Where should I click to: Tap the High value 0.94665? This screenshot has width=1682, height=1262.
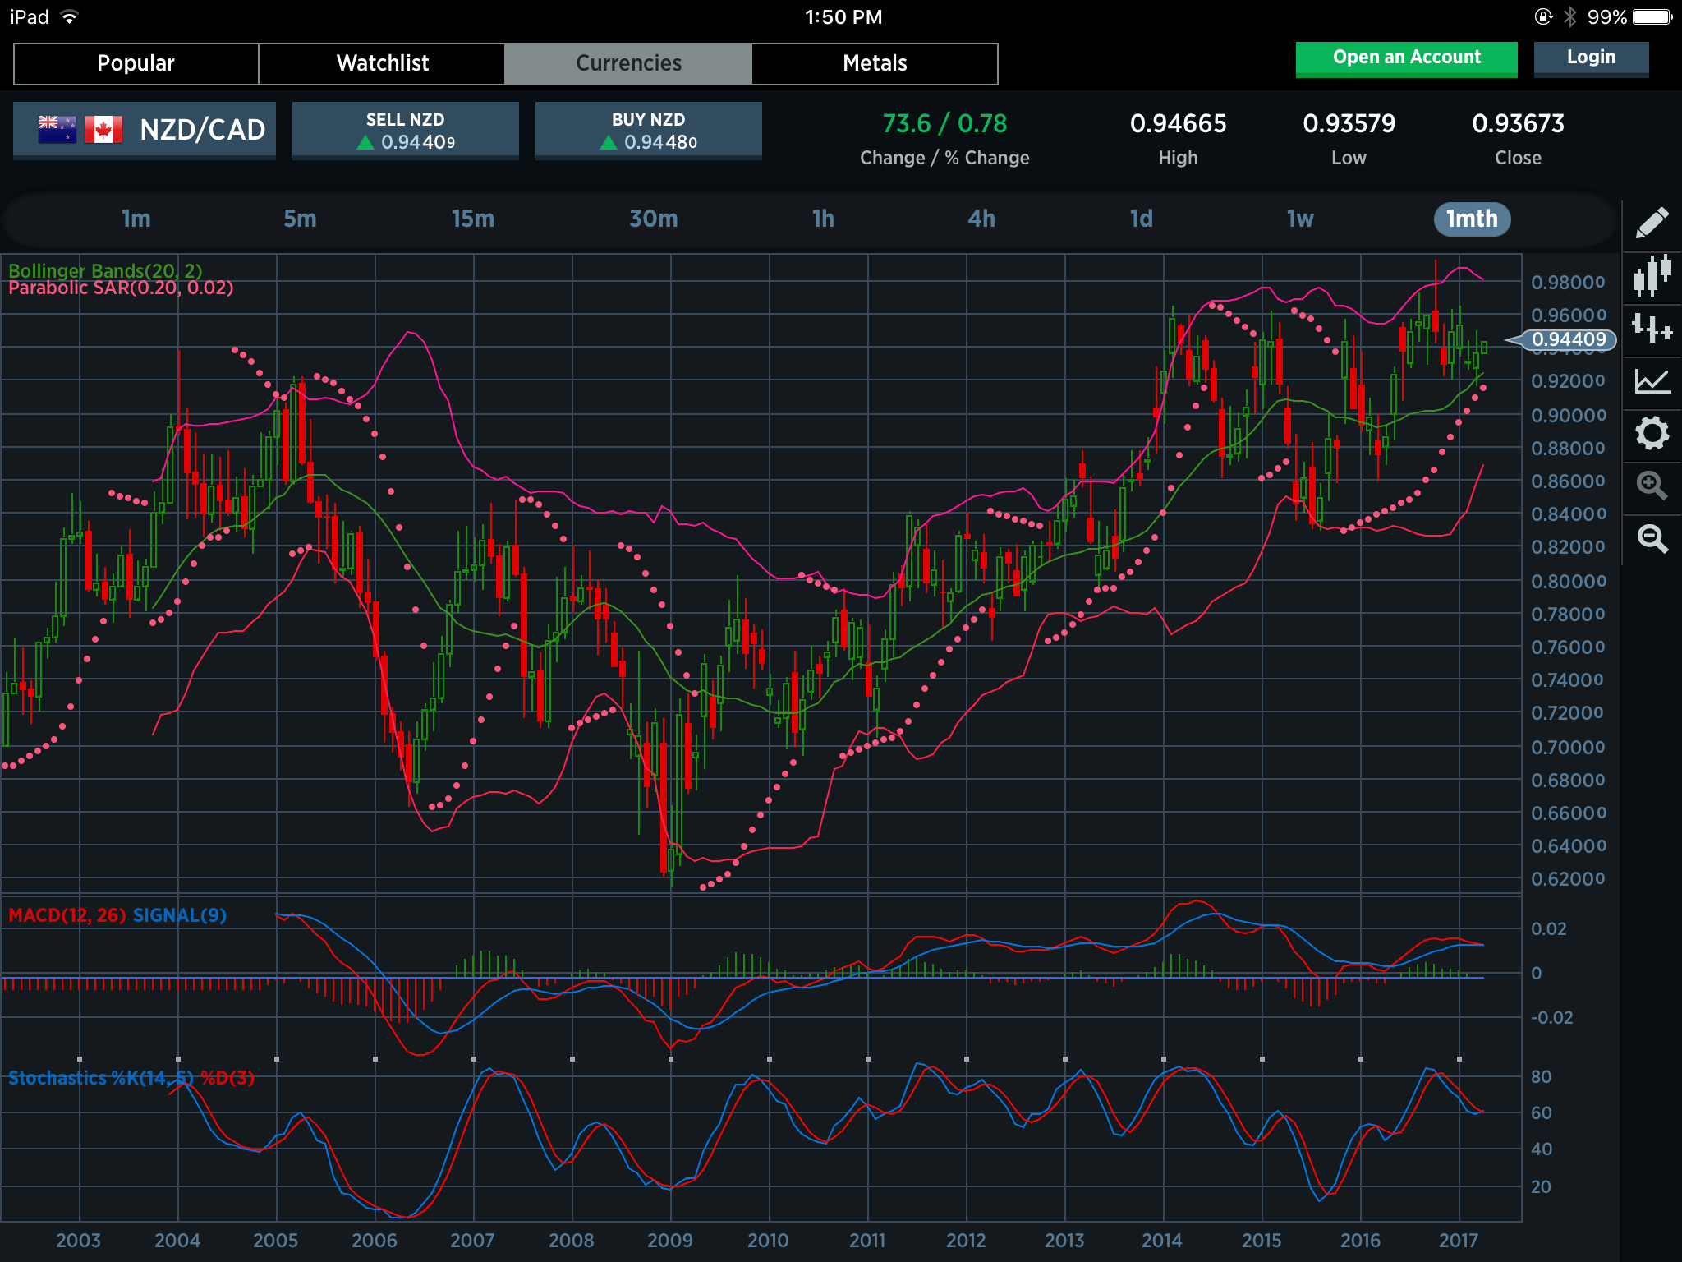point(1179,124)
